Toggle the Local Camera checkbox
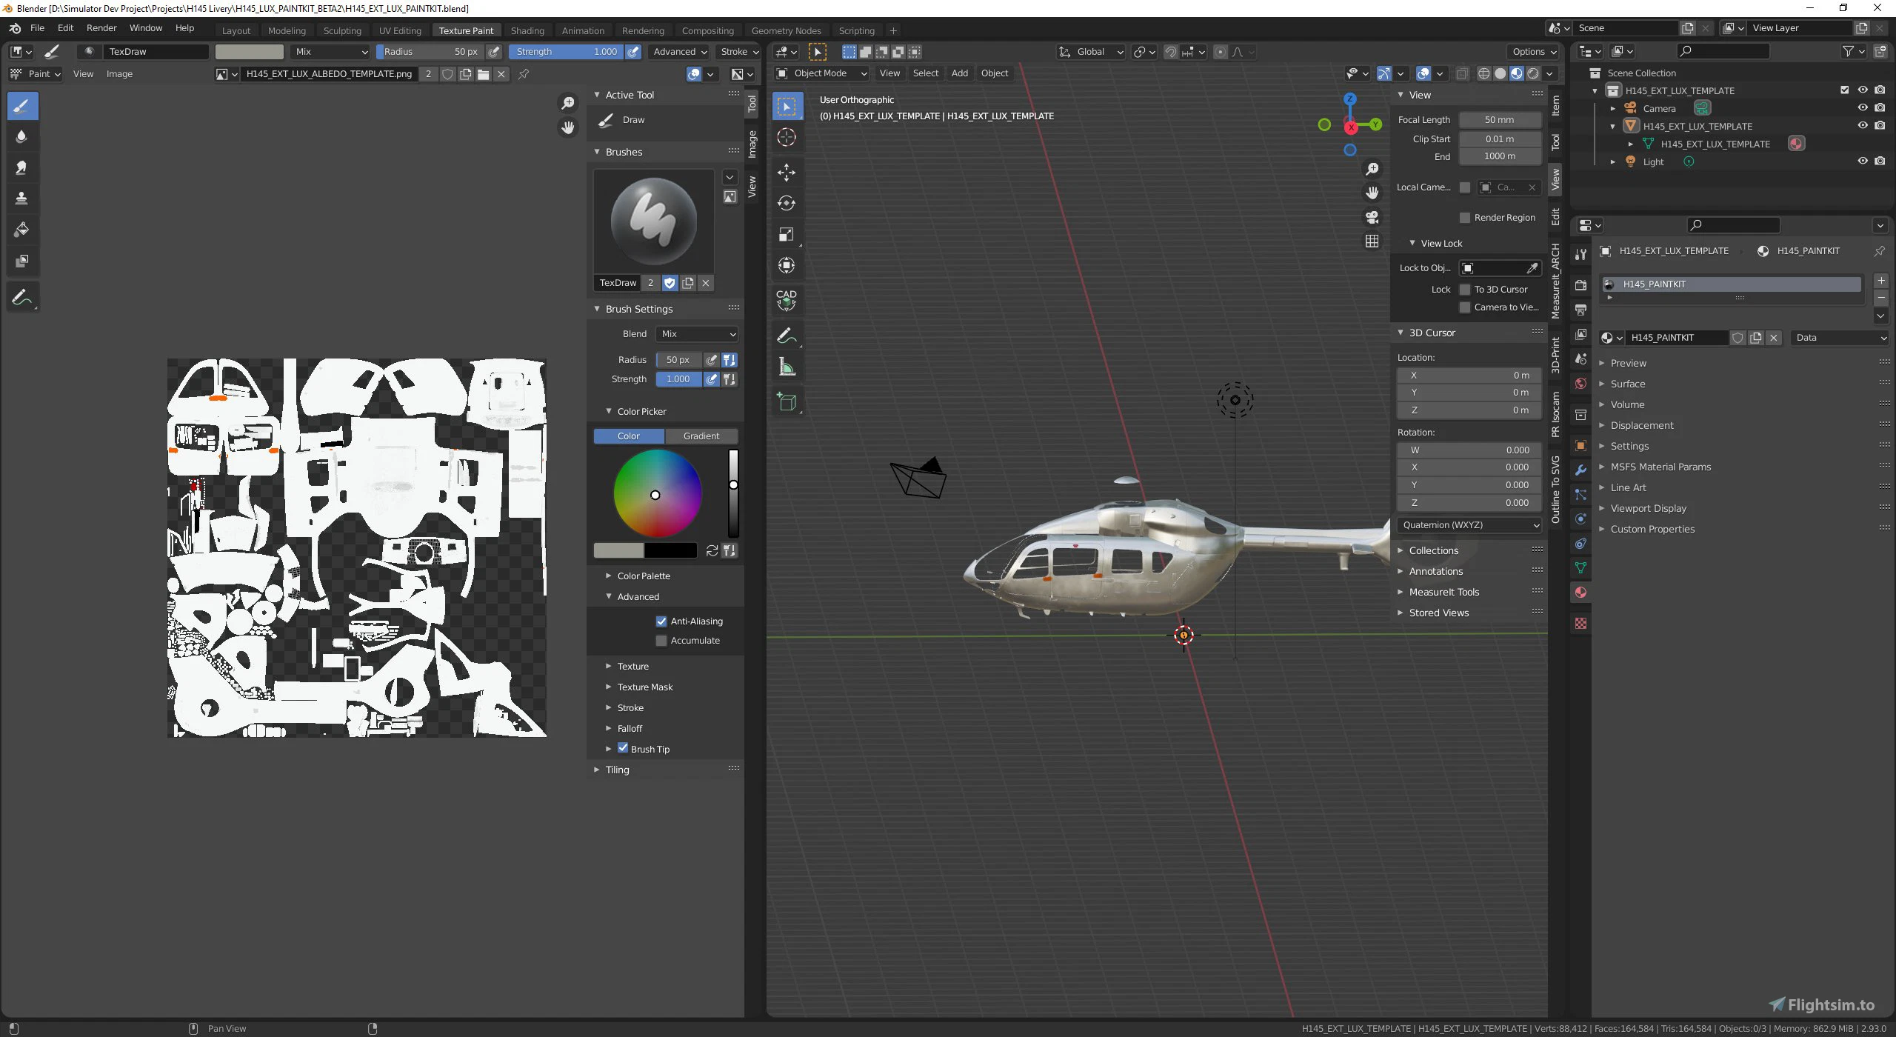The width and height of the screenshot is (1896, 1037). click(1464, 187)
